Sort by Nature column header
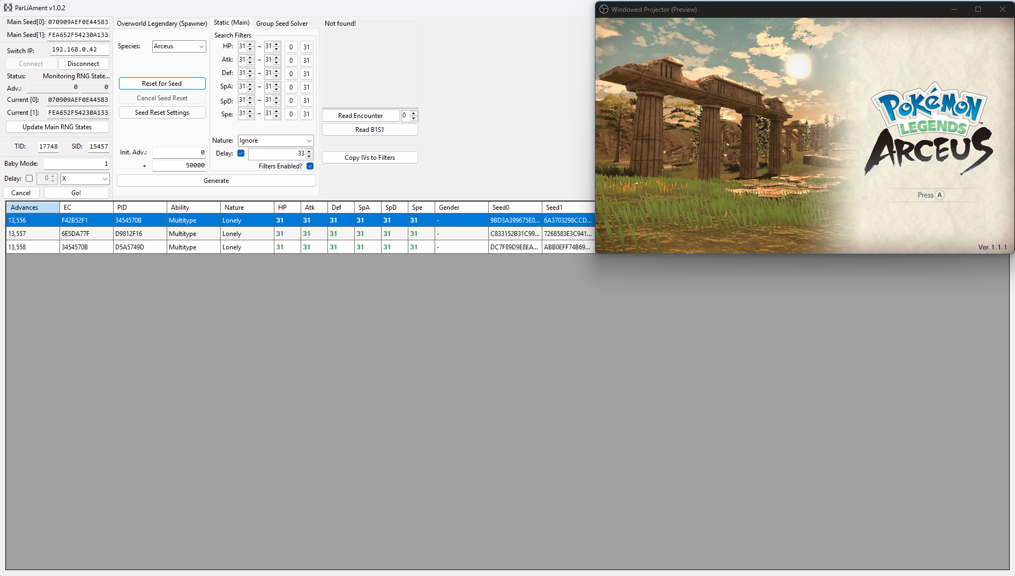Screen dimensions: 1015x576 [x=247, y=208]
